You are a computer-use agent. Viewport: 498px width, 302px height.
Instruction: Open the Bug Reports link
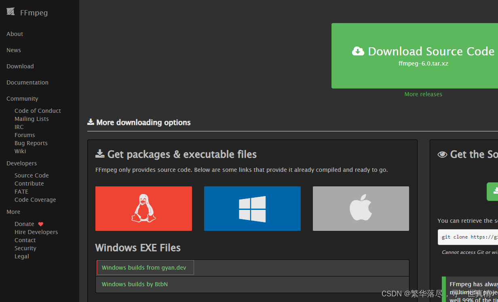[x=31, y=143]
